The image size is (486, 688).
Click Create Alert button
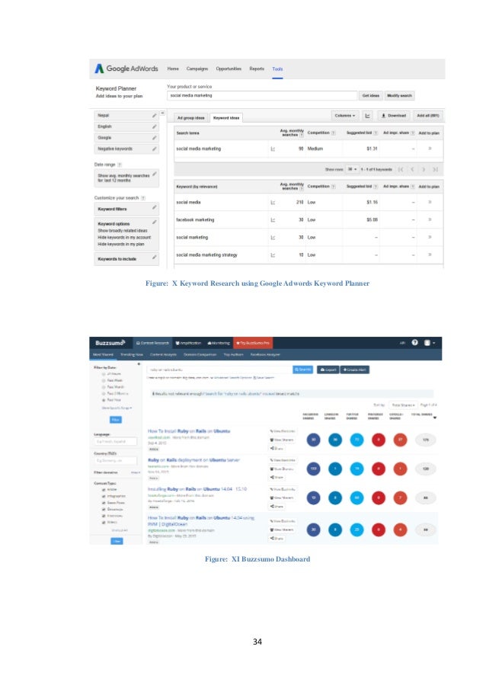coord(354,370)
